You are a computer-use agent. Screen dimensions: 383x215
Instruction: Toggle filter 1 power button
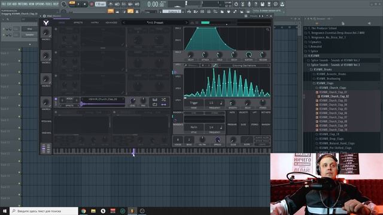(56, 112)
